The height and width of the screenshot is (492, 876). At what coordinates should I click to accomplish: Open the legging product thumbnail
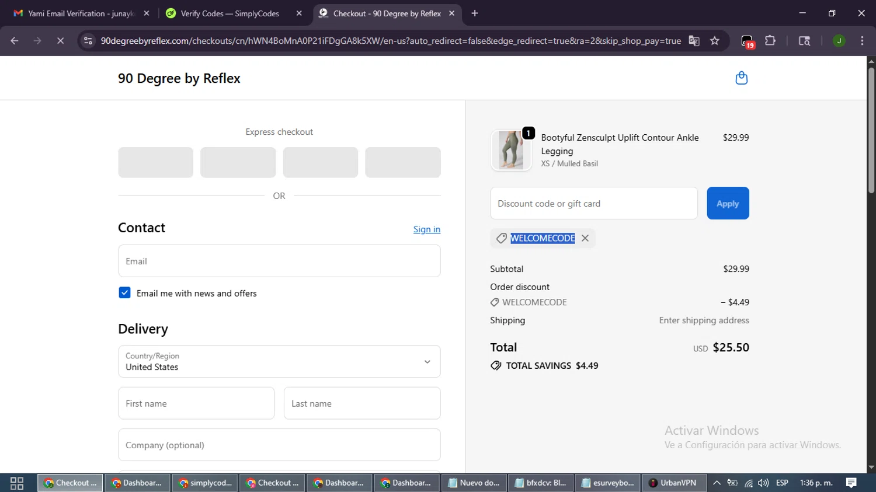[x=511, y=150]
